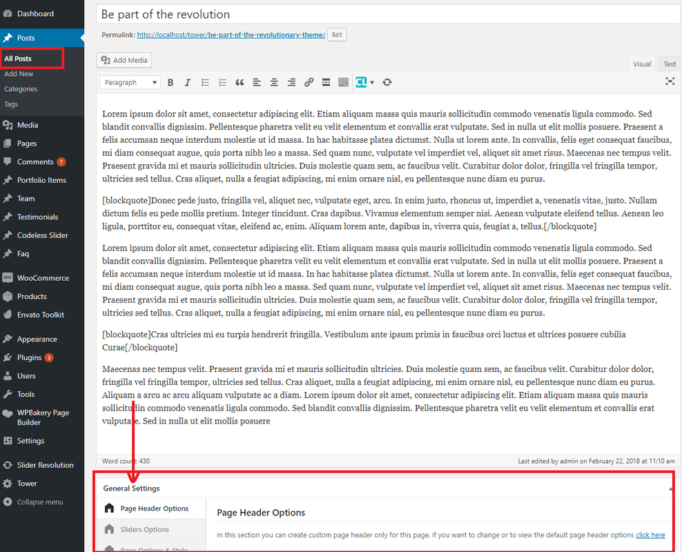The height and width of the screenshot is (552, 682).
Task: Insert a bulleted list
Action: pyautogui.click(x=205, y=82)
